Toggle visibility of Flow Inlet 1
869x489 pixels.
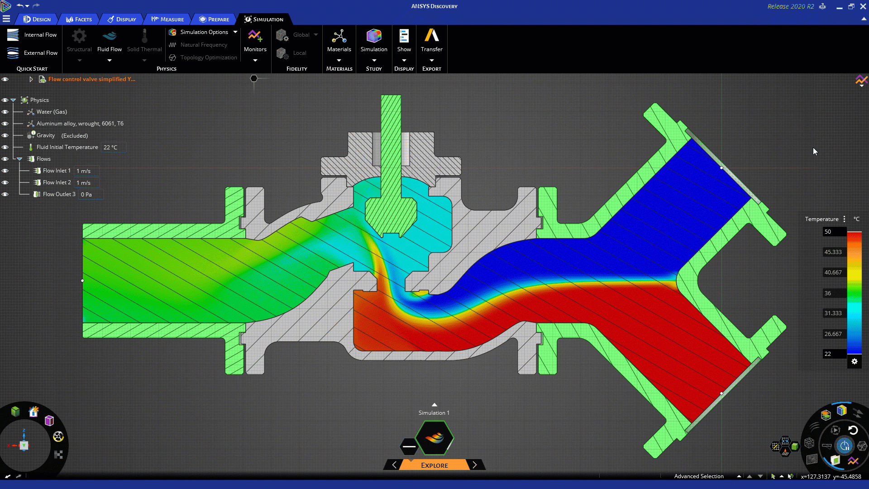(5, 170)
